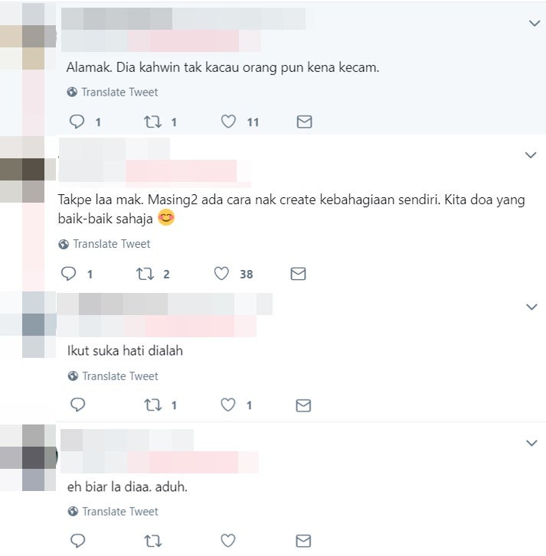Send 'Alamak' tweet via direct message
Image resolution: width=546 pixels, height=556 pixels.
tap(304, 122)
